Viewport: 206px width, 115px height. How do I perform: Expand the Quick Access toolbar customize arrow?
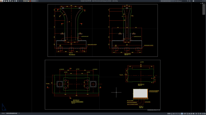click(x=38, y=1)
